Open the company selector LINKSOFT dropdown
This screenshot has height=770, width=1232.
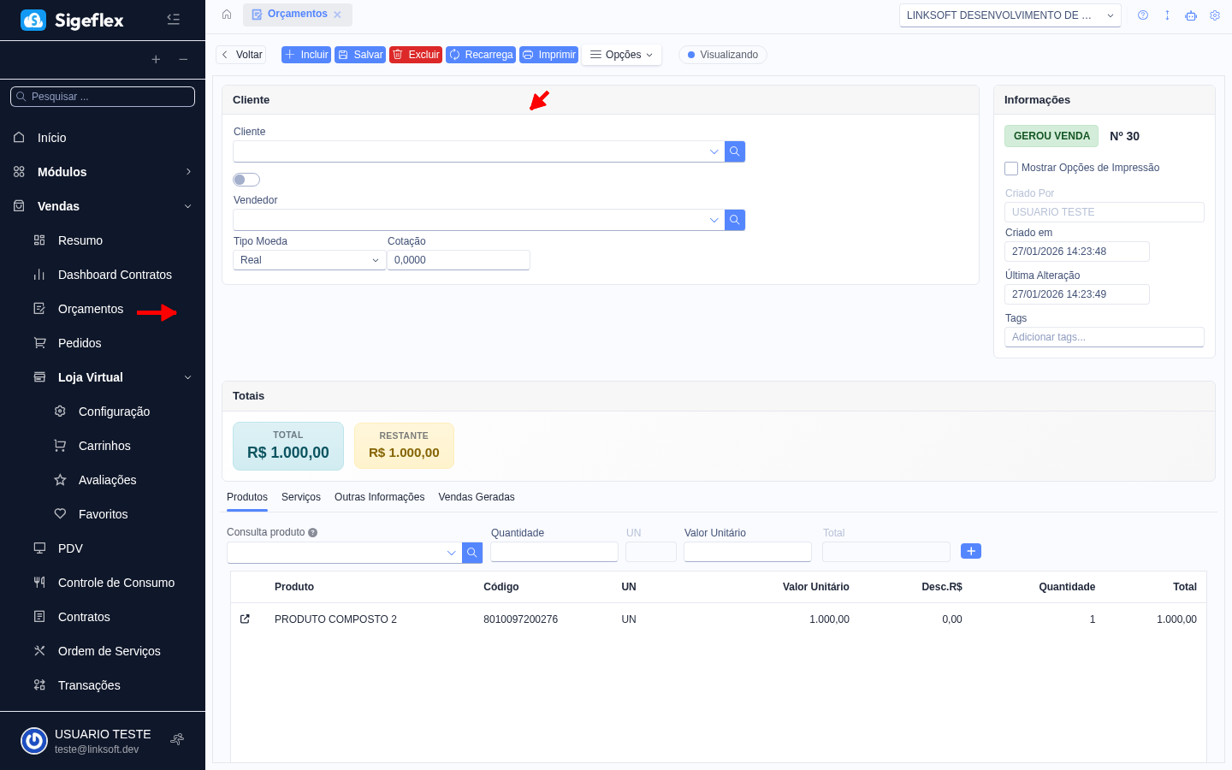(x=1010, y=15)
